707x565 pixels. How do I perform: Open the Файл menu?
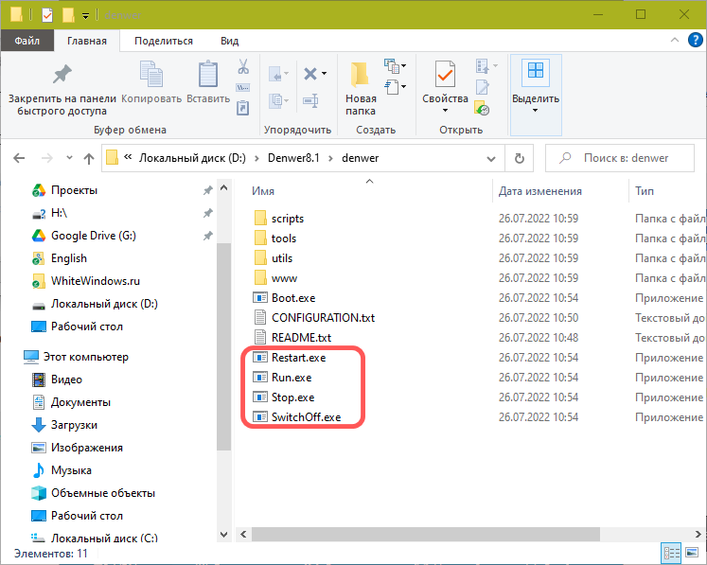[x=27, y=41]
